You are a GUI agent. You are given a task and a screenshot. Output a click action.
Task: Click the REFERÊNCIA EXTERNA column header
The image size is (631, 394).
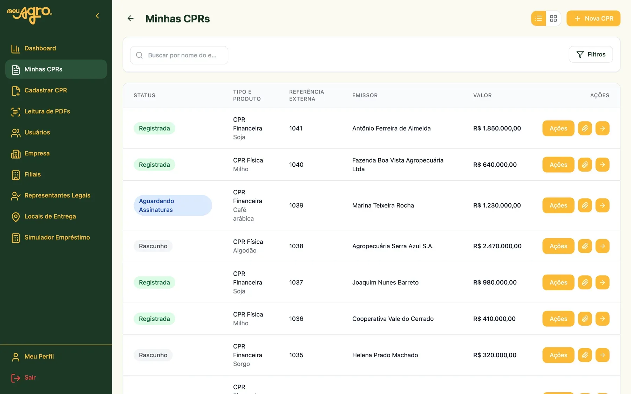click(x=307, y=95)
